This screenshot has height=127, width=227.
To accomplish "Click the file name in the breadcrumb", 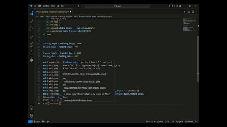I will 96,17.
